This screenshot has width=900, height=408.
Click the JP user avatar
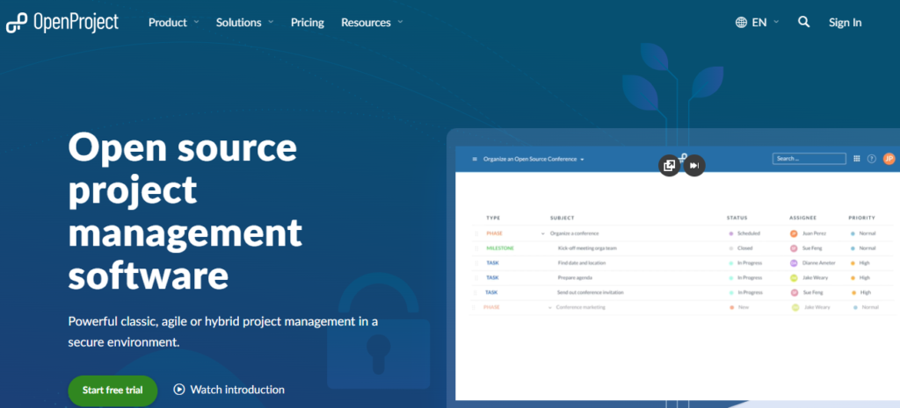point(889,159)
